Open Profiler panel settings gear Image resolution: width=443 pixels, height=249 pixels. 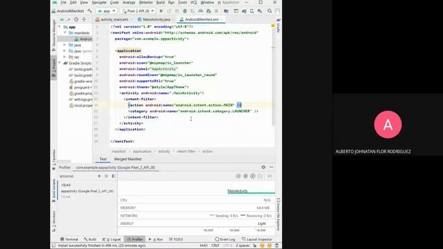[263, 167]
